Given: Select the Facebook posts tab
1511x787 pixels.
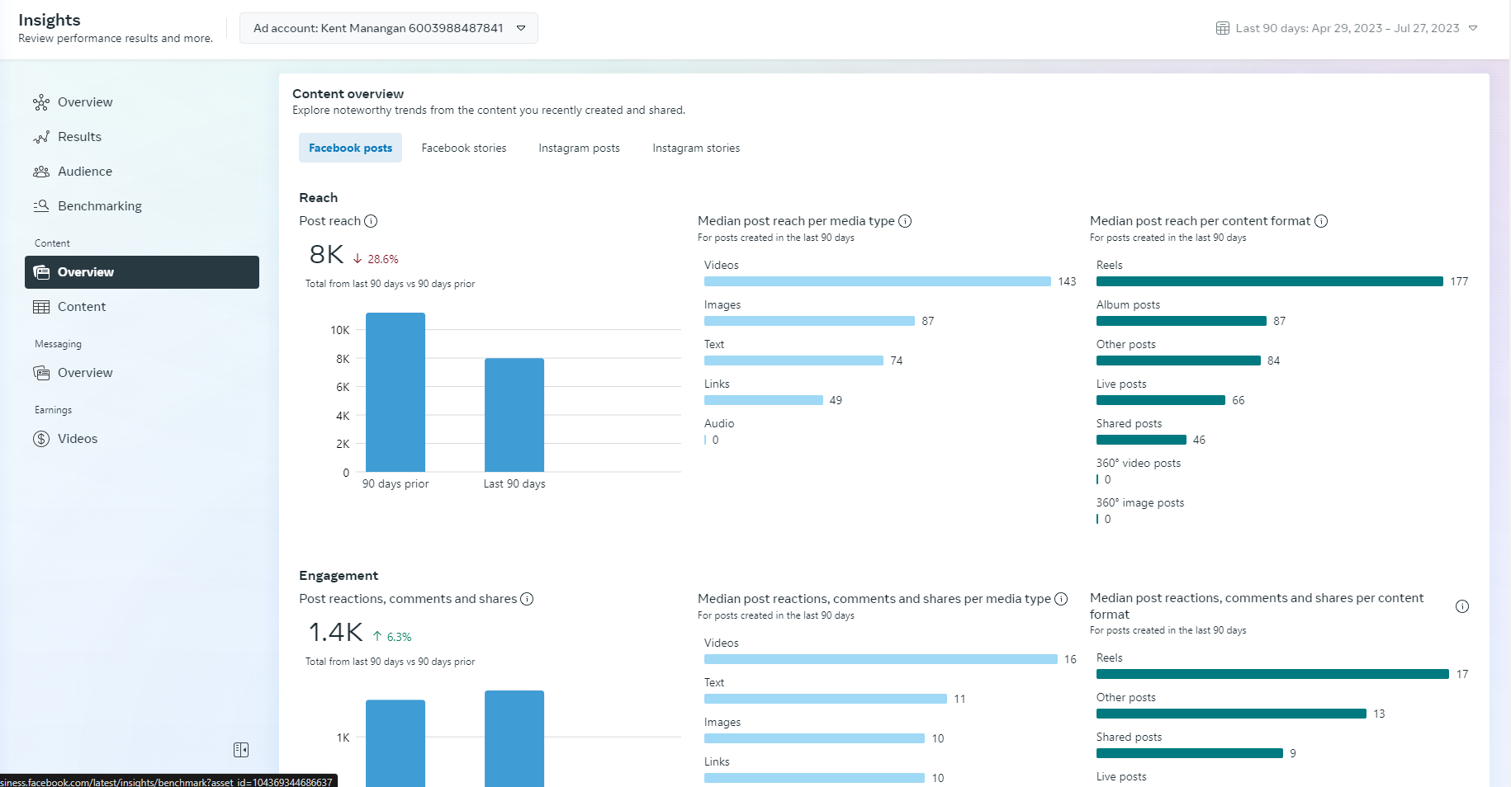Looking at the screenshot, I should pos(350,148).
